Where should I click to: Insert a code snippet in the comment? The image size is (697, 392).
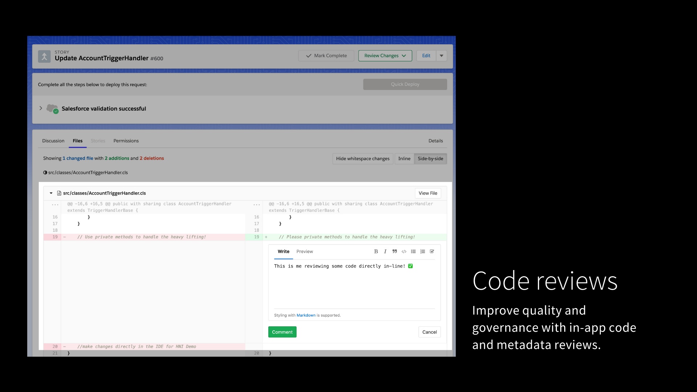[404, 251]
